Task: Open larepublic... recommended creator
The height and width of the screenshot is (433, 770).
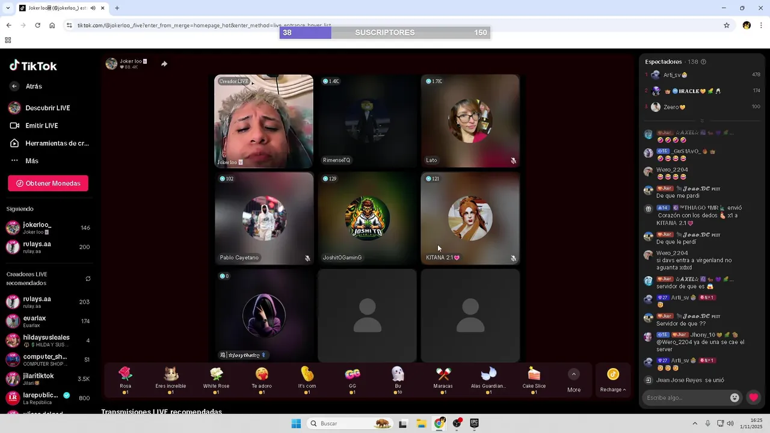Action: (x=48, y=398)
